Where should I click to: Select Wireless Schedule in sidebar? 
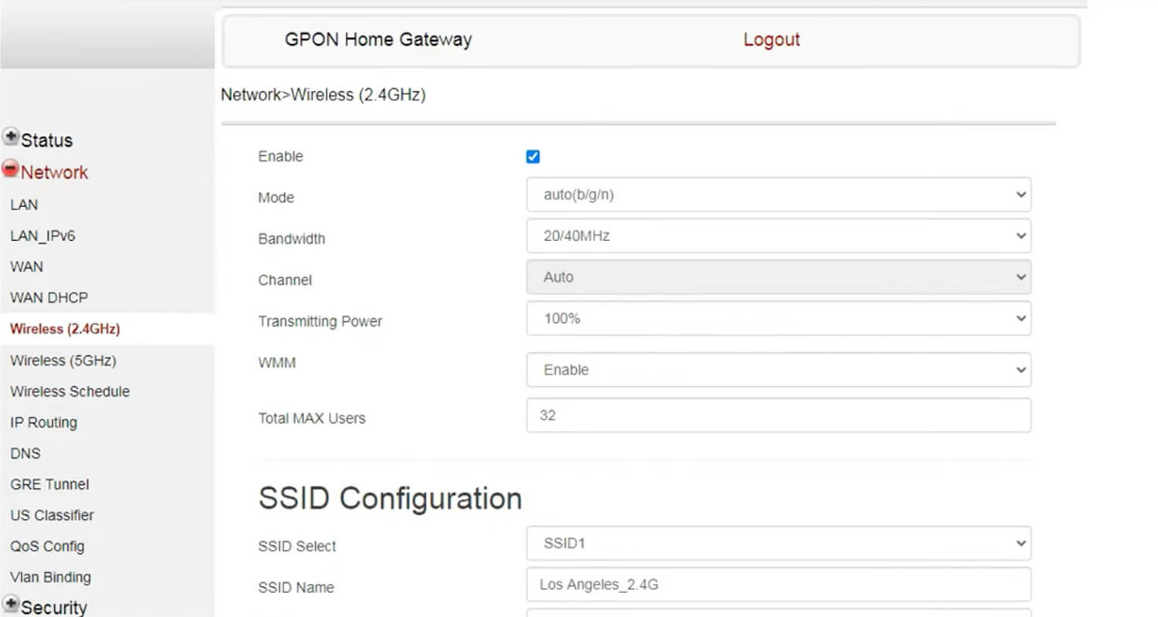point(69,392)
